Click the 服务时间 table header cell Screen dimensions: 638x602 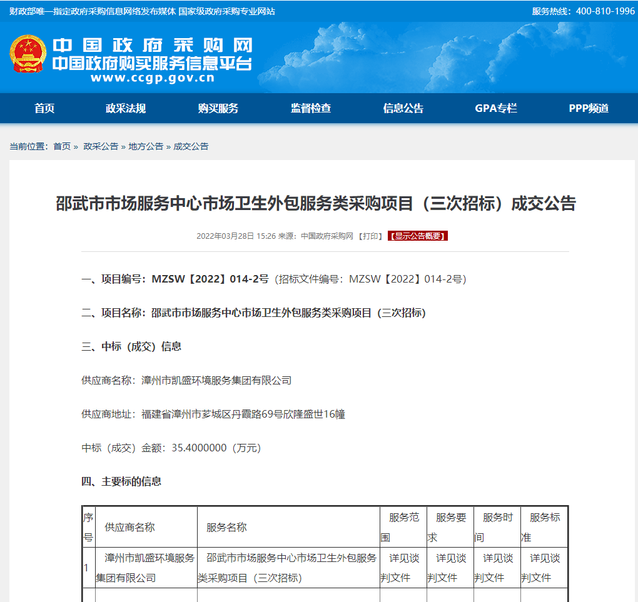tap(497, 527)
